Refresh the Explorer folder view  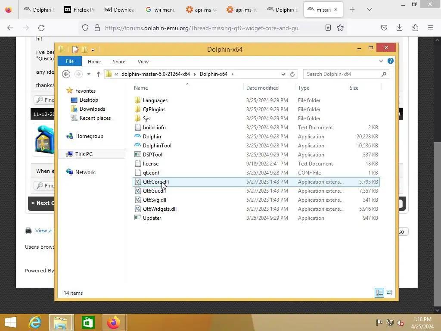tap(292, 74)
